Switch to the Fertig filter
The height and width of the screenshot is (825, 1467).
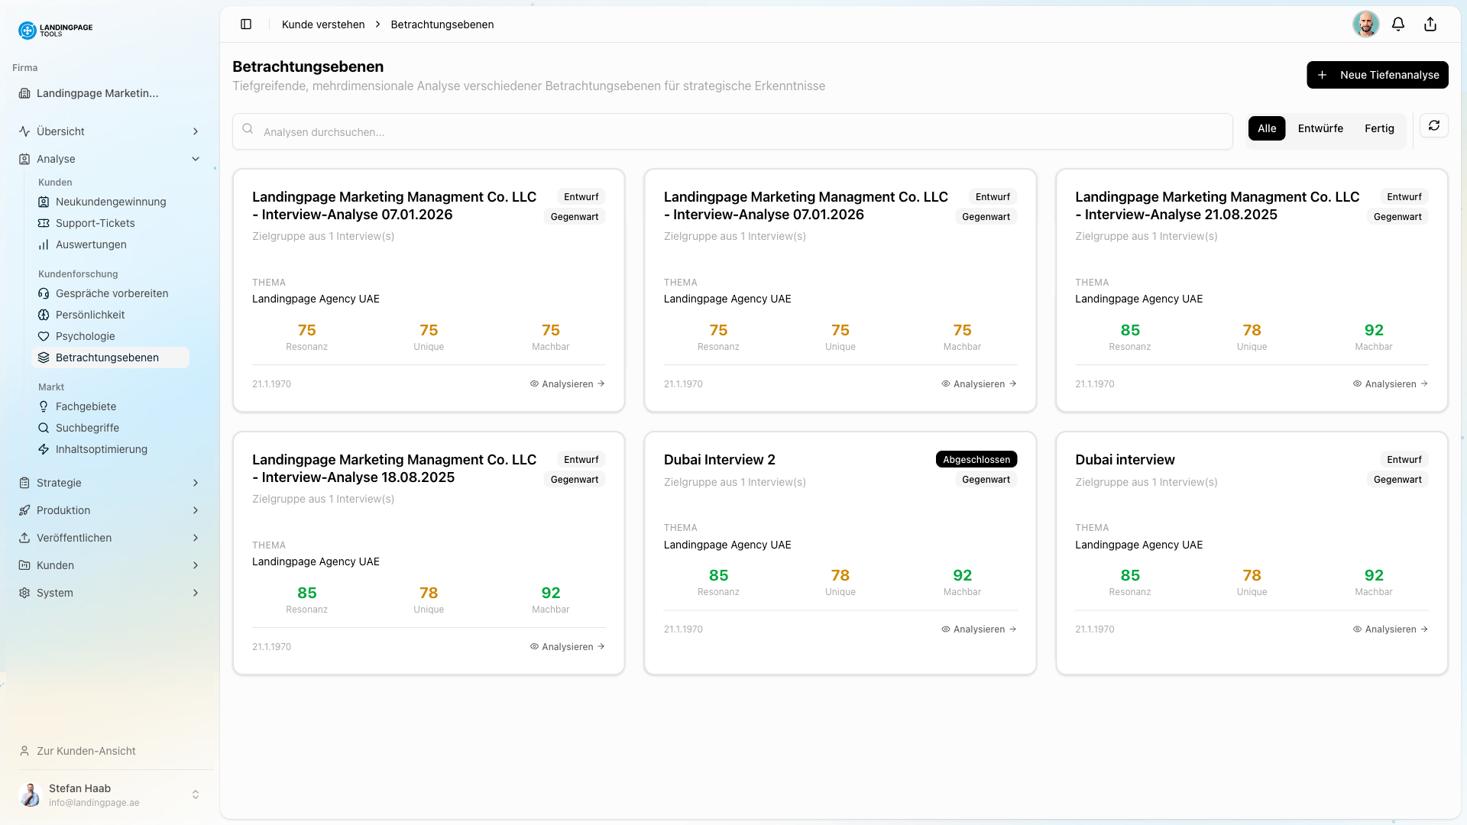pos(1379,128)
